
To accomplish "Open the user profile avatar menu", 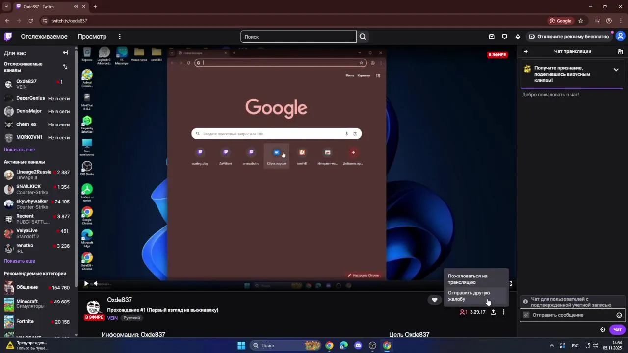I will coord(621,36).
